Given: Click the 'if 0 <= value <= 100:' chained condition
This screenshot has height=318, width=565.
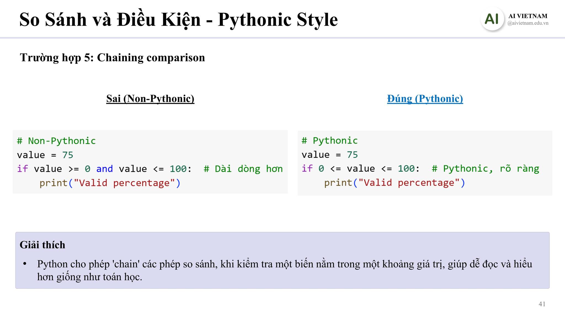Looking at the screenshot, I should click(x=361, y=168).
